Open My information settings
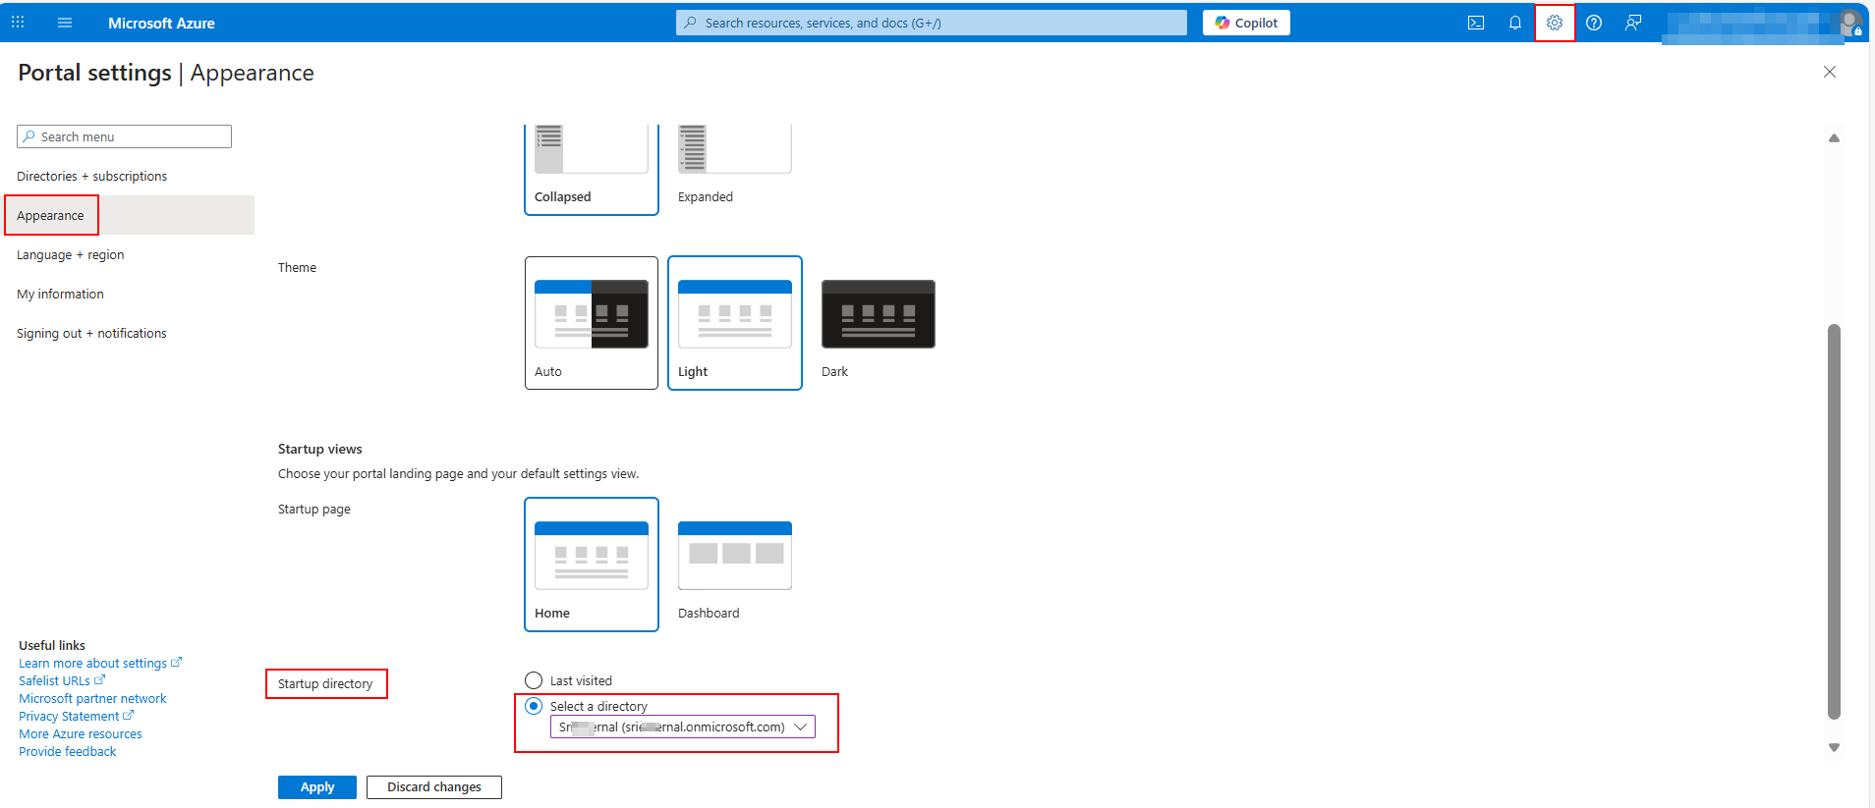 point(60,294)
